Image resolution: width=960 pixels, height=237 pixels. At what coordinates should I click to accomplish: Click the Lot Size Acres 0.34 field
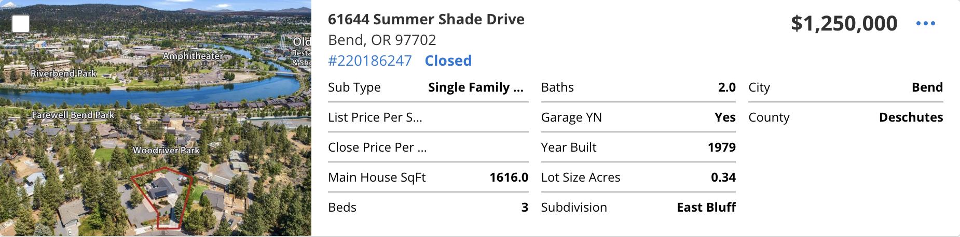click(638, 177)
